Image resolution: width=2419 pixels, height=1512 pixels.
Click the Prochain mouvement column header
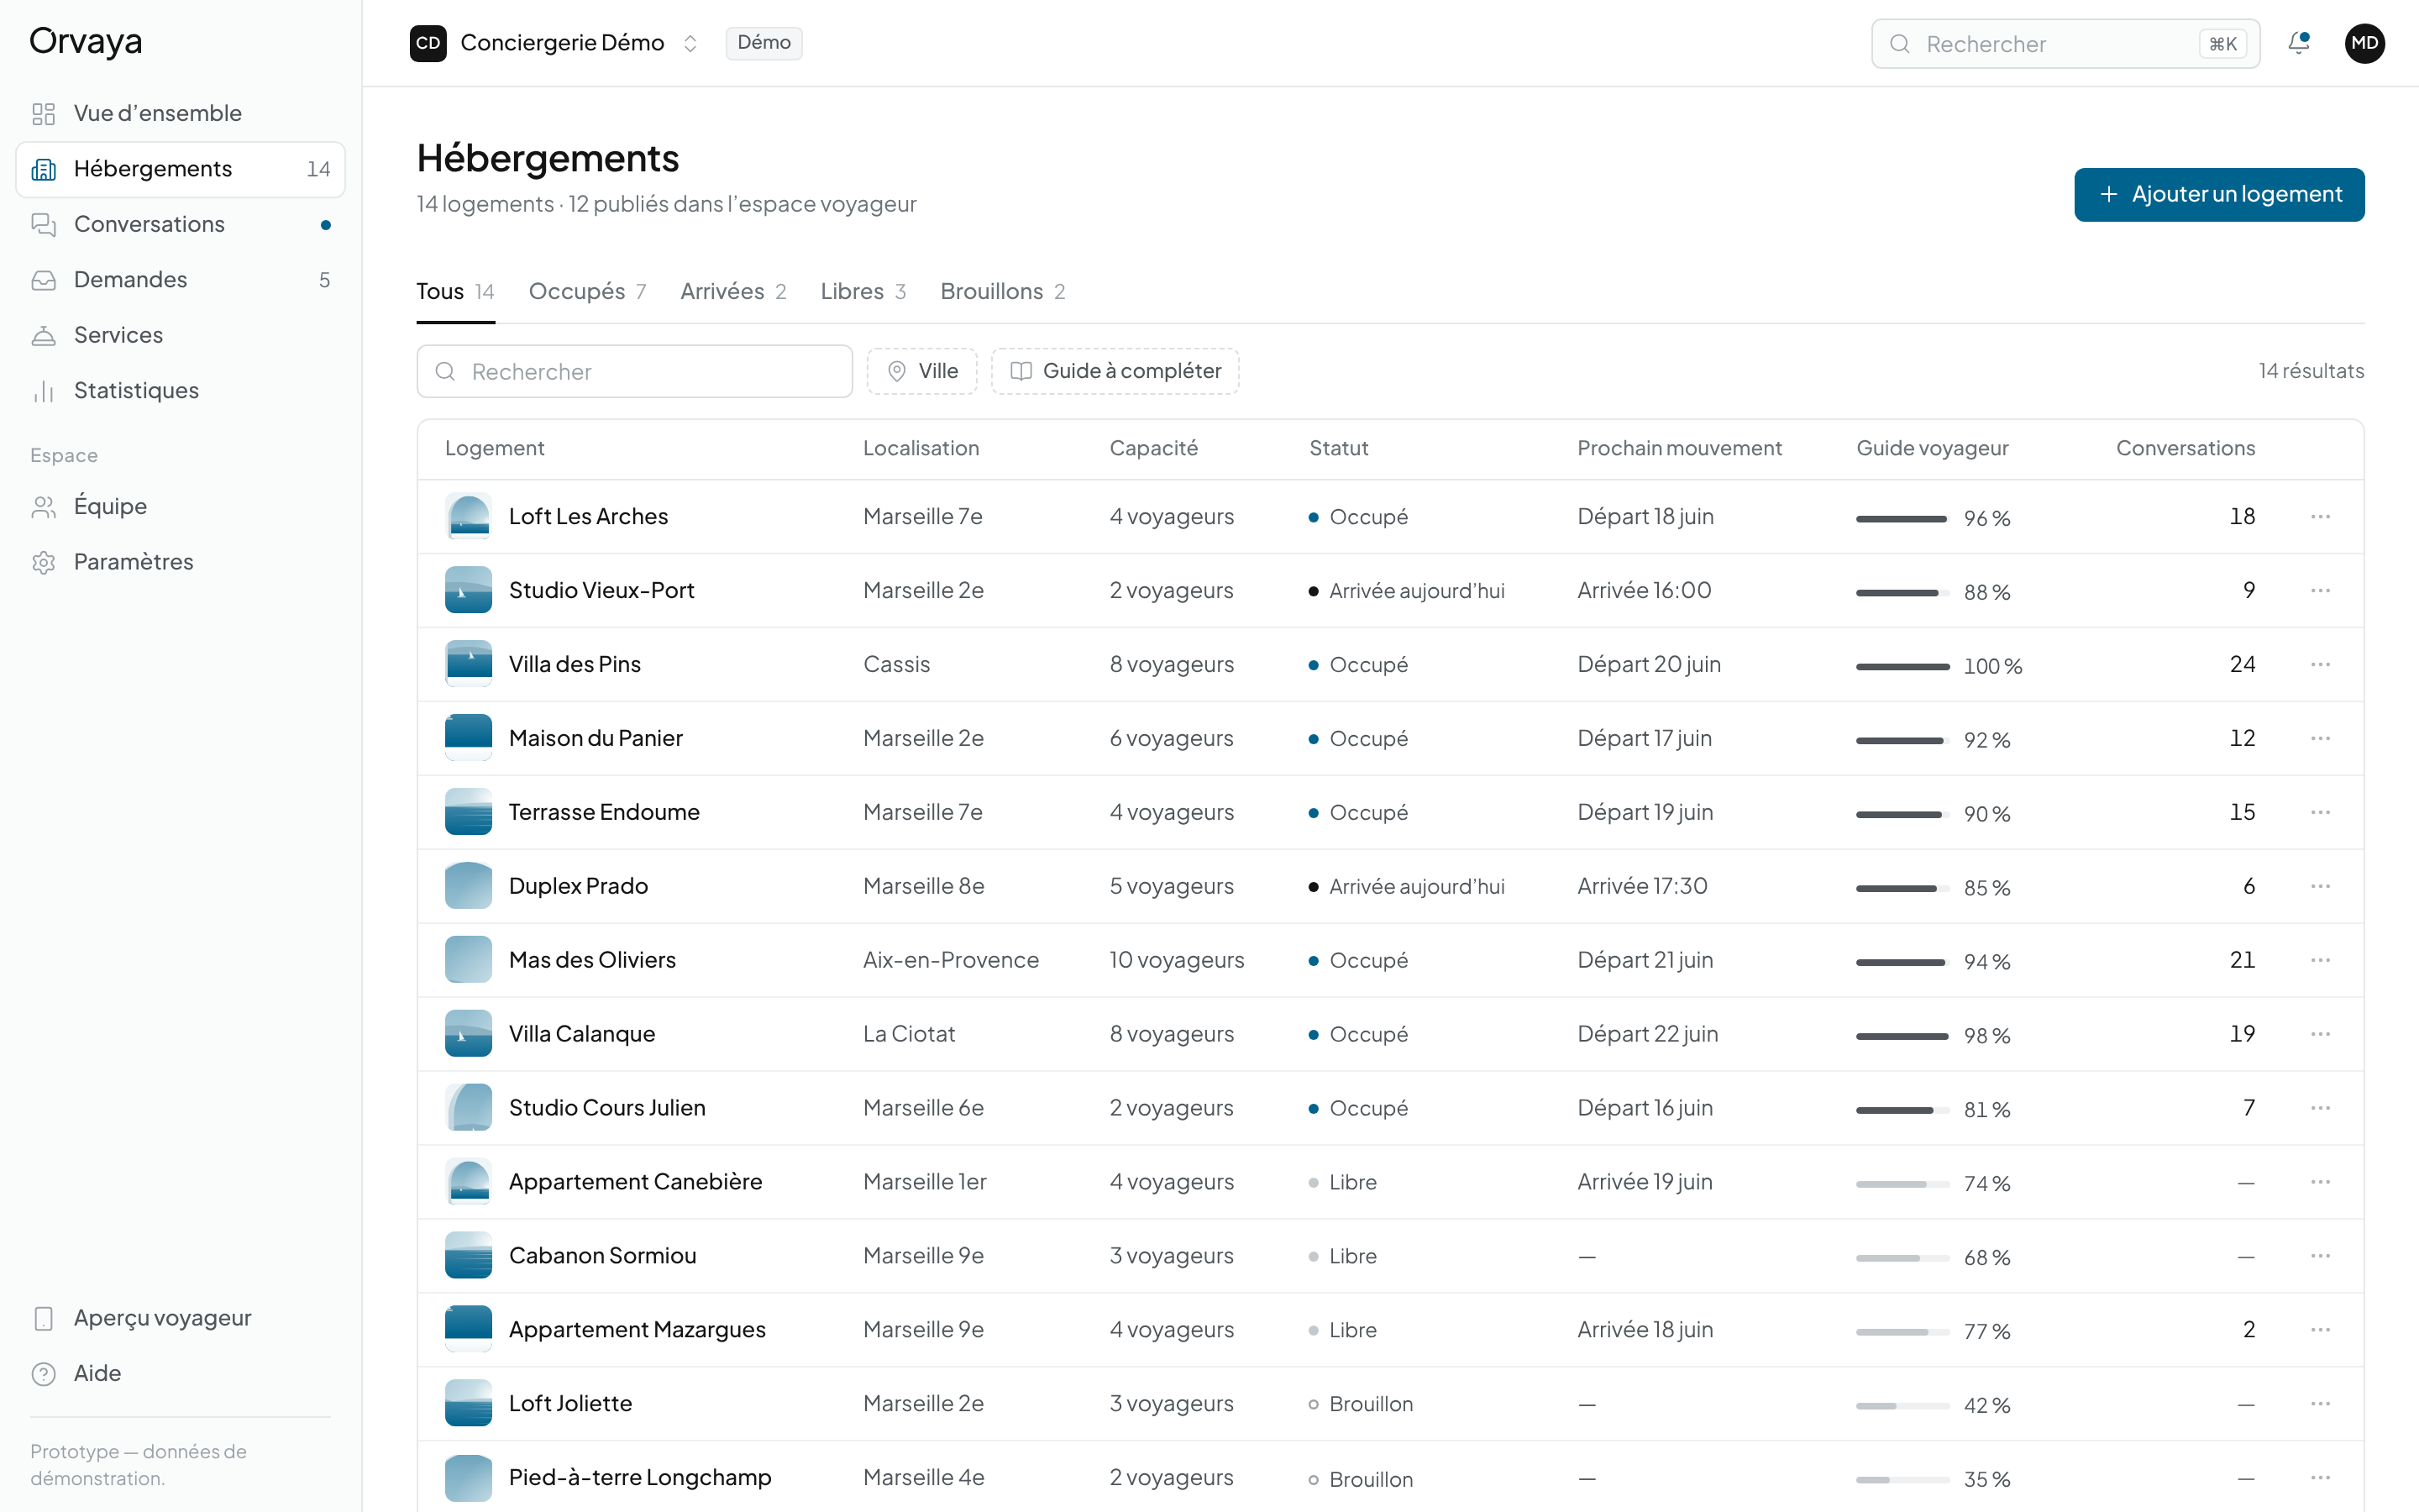pyautogui.click(x=1679, y=449)
